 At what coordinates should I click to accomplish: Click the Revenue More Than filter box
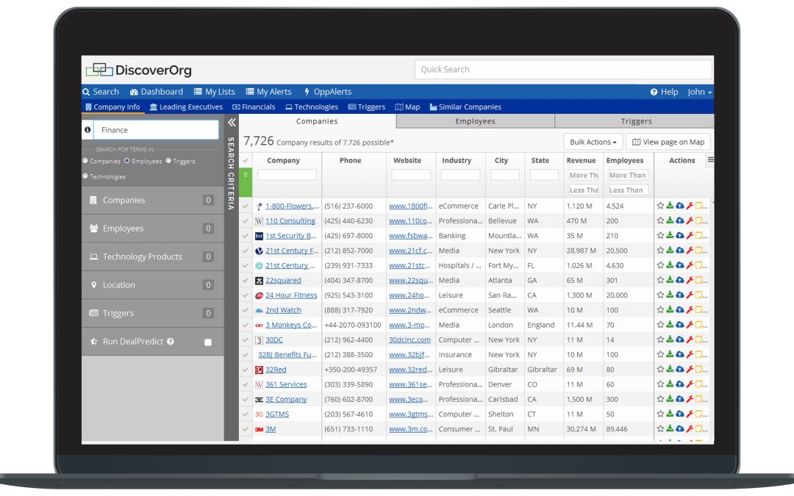[x=583, y=175]
